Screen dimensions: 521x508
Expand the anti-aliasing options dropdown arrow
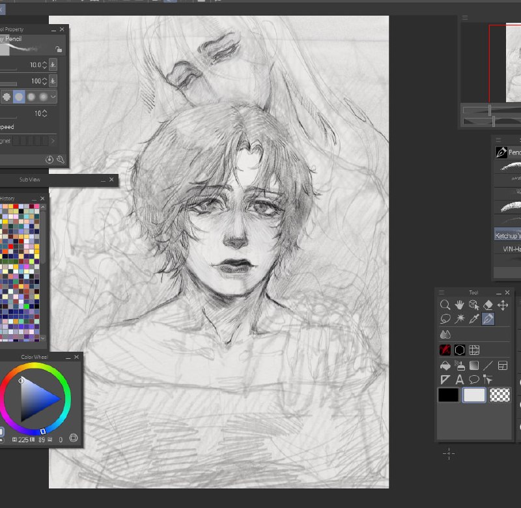[x=53, y=96]
